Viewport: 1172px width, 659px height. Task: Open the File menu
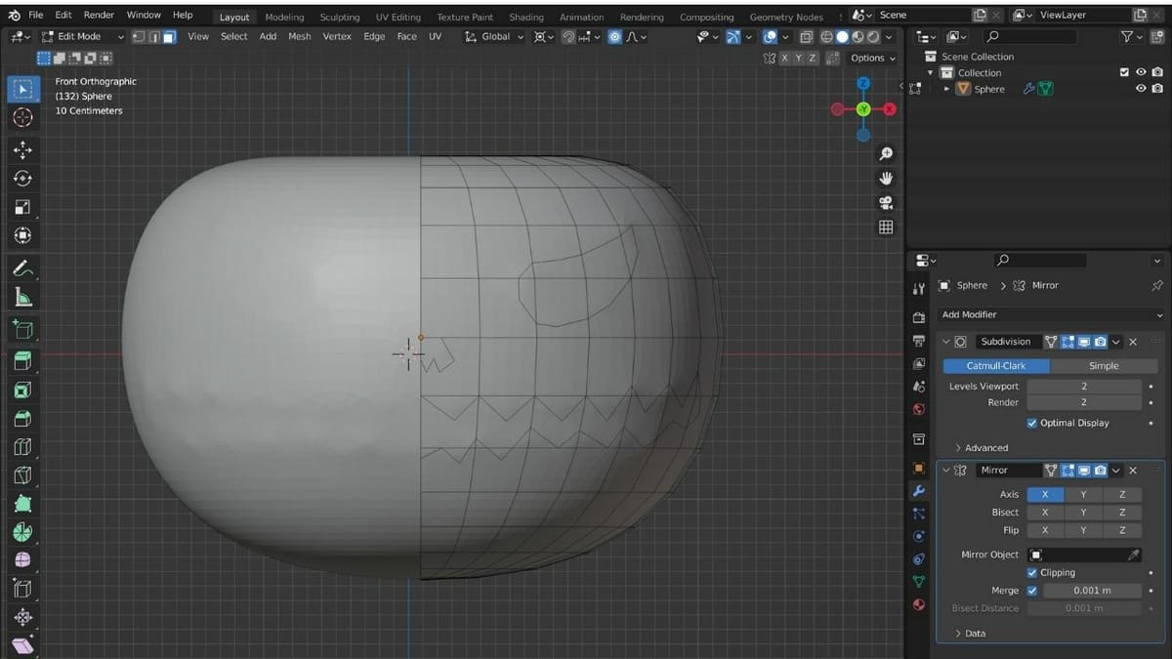[x=36, y=15]
